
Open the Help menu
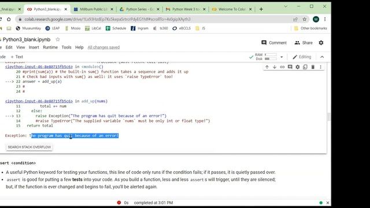(x=79, y=47)
